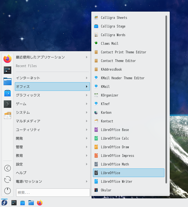Screen dimensions: 188x207
Task: Open Kontact icon in favorites sidebar
Action: (x=8, y=115)
